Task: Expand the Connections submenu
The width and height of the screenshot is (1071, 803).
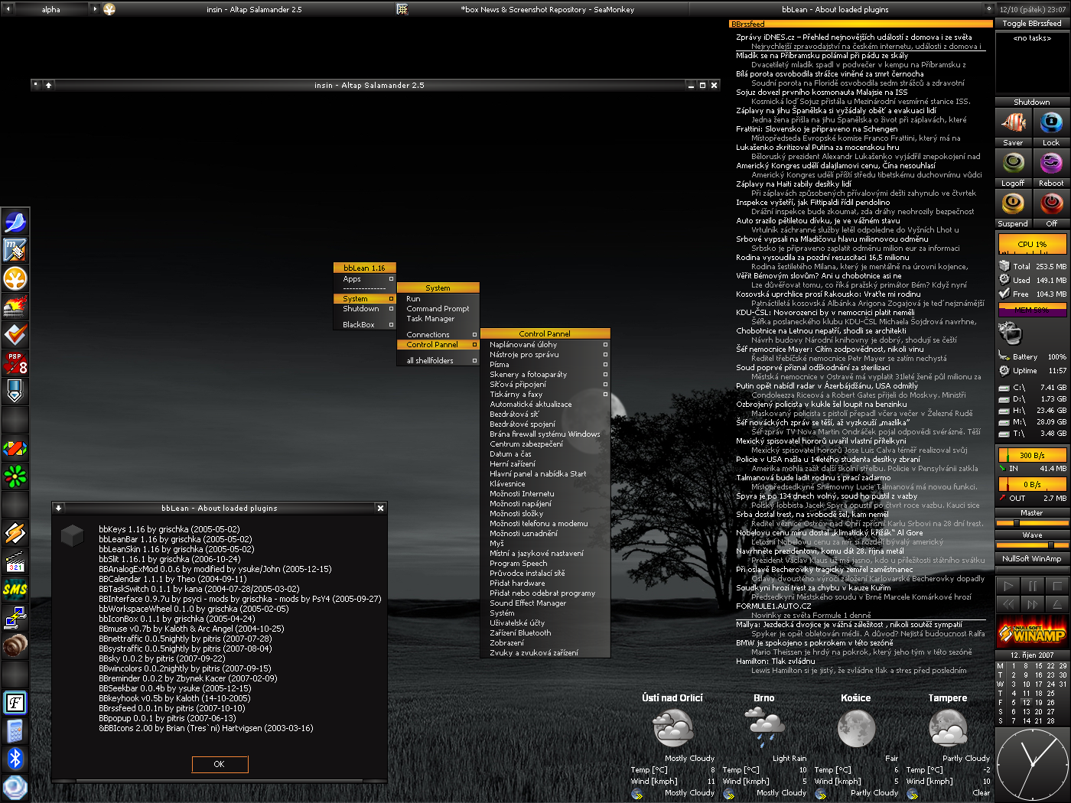Action: [x=438, y=334]
